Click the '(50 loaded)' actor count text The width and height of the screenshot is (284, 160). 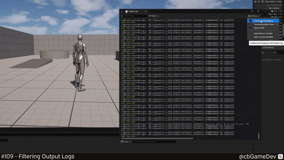click(269, 48)
